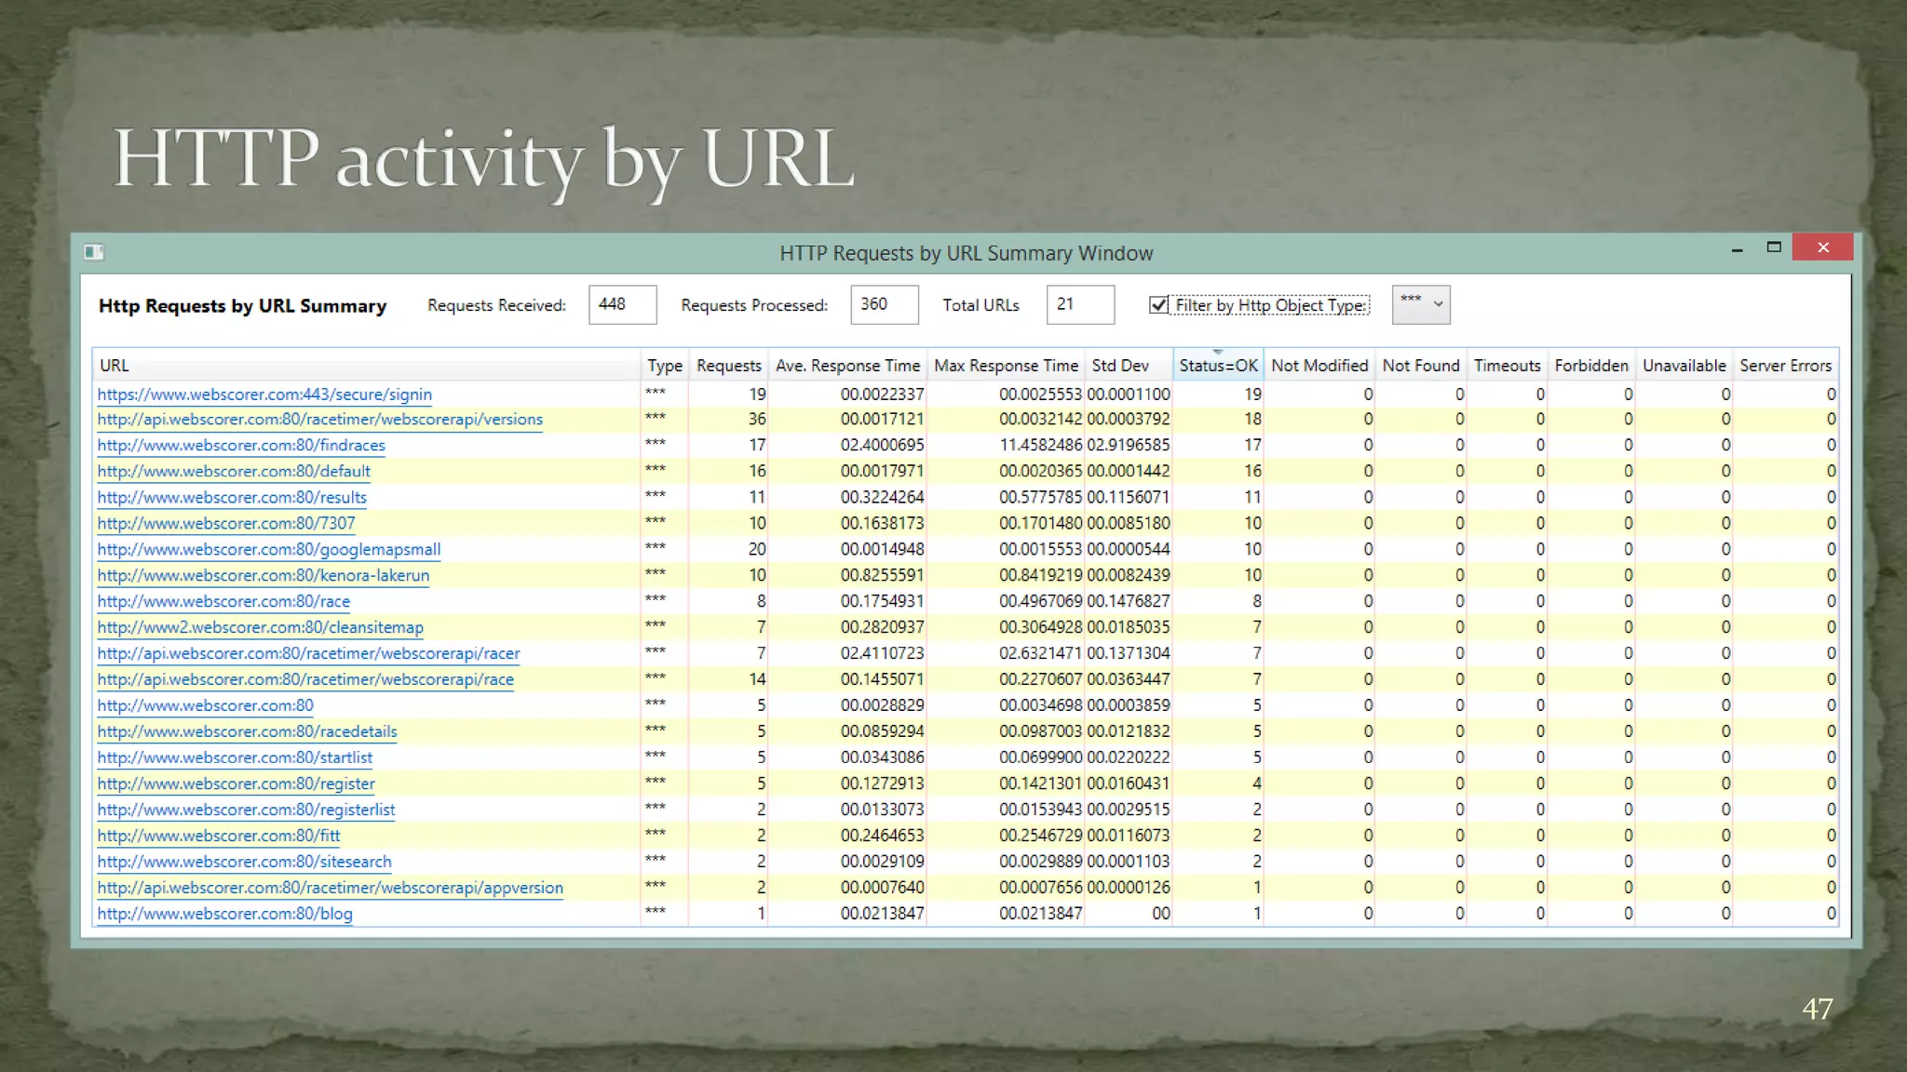1907x1072 pixels.
Task: Open the object type filter dropdown
Action: pos(1421,304)
